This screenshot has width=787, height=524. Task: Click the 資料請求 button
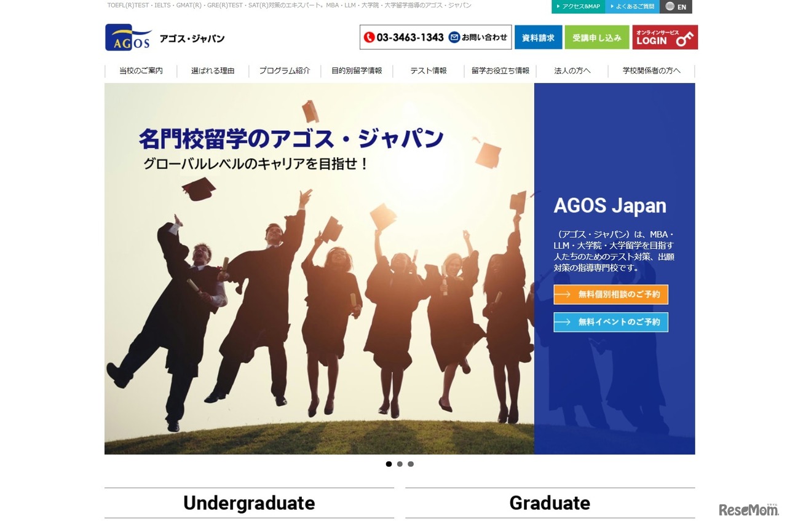[538, 37]
